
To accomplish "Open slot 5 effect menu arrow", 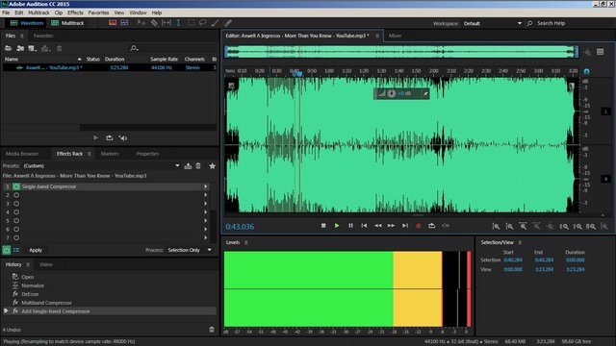I will tap(205, 221).
